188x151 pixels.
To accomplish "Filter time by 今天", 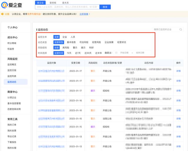I will [x=69, y=53].
